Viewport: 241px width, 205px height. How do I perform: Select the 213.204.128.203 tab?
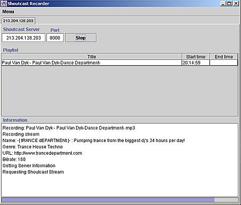pyautogui.click(x=18, y=21)
